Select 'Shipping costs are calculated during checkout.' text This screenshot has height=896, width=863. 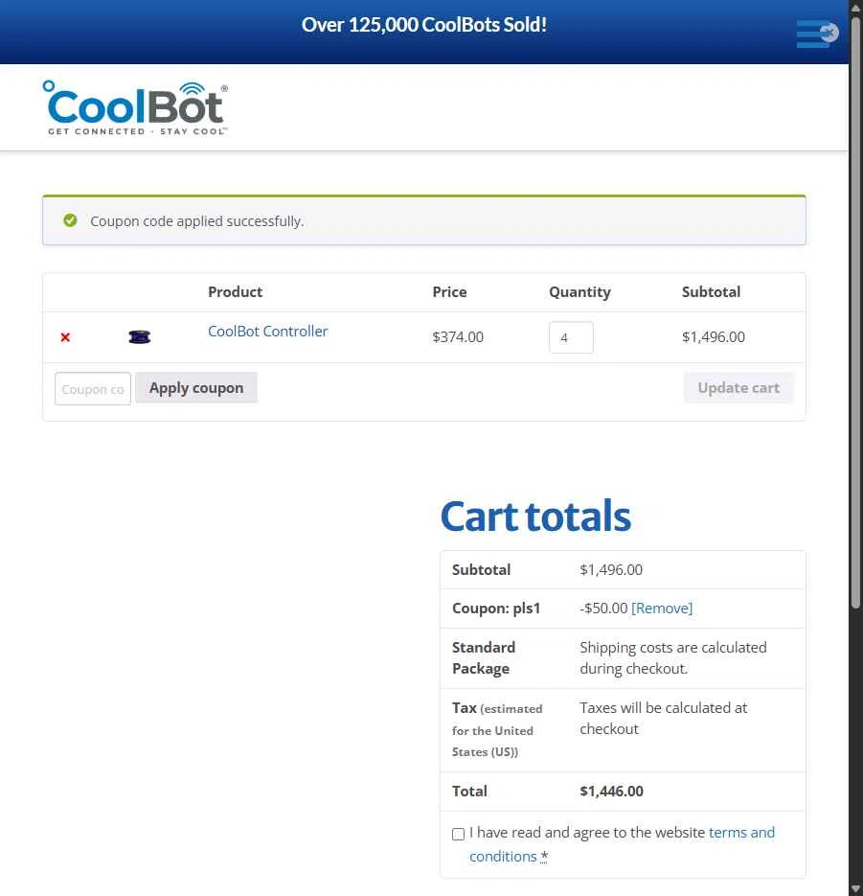pos(672,658)
